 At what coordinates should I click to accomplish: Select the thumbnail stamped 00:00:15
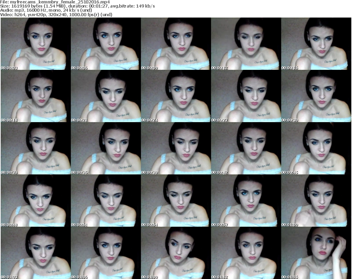click(316, 44)
